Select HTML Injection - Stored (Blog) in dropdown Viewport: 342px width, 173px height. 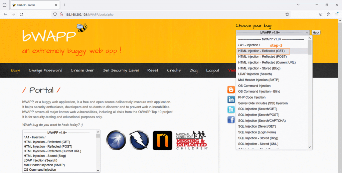click(272, 68)
